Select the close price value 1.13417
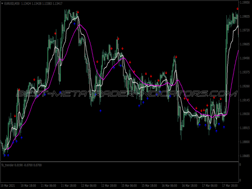Image resolution: width=252 pixels, height=189 pixels. pyautogui.click(x=58, y=3)
